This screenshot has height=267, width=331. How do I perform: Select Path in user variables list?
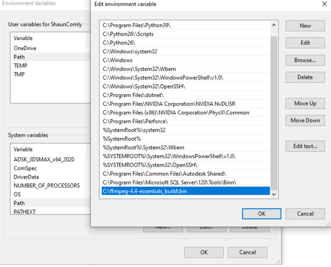coord(52,57)
